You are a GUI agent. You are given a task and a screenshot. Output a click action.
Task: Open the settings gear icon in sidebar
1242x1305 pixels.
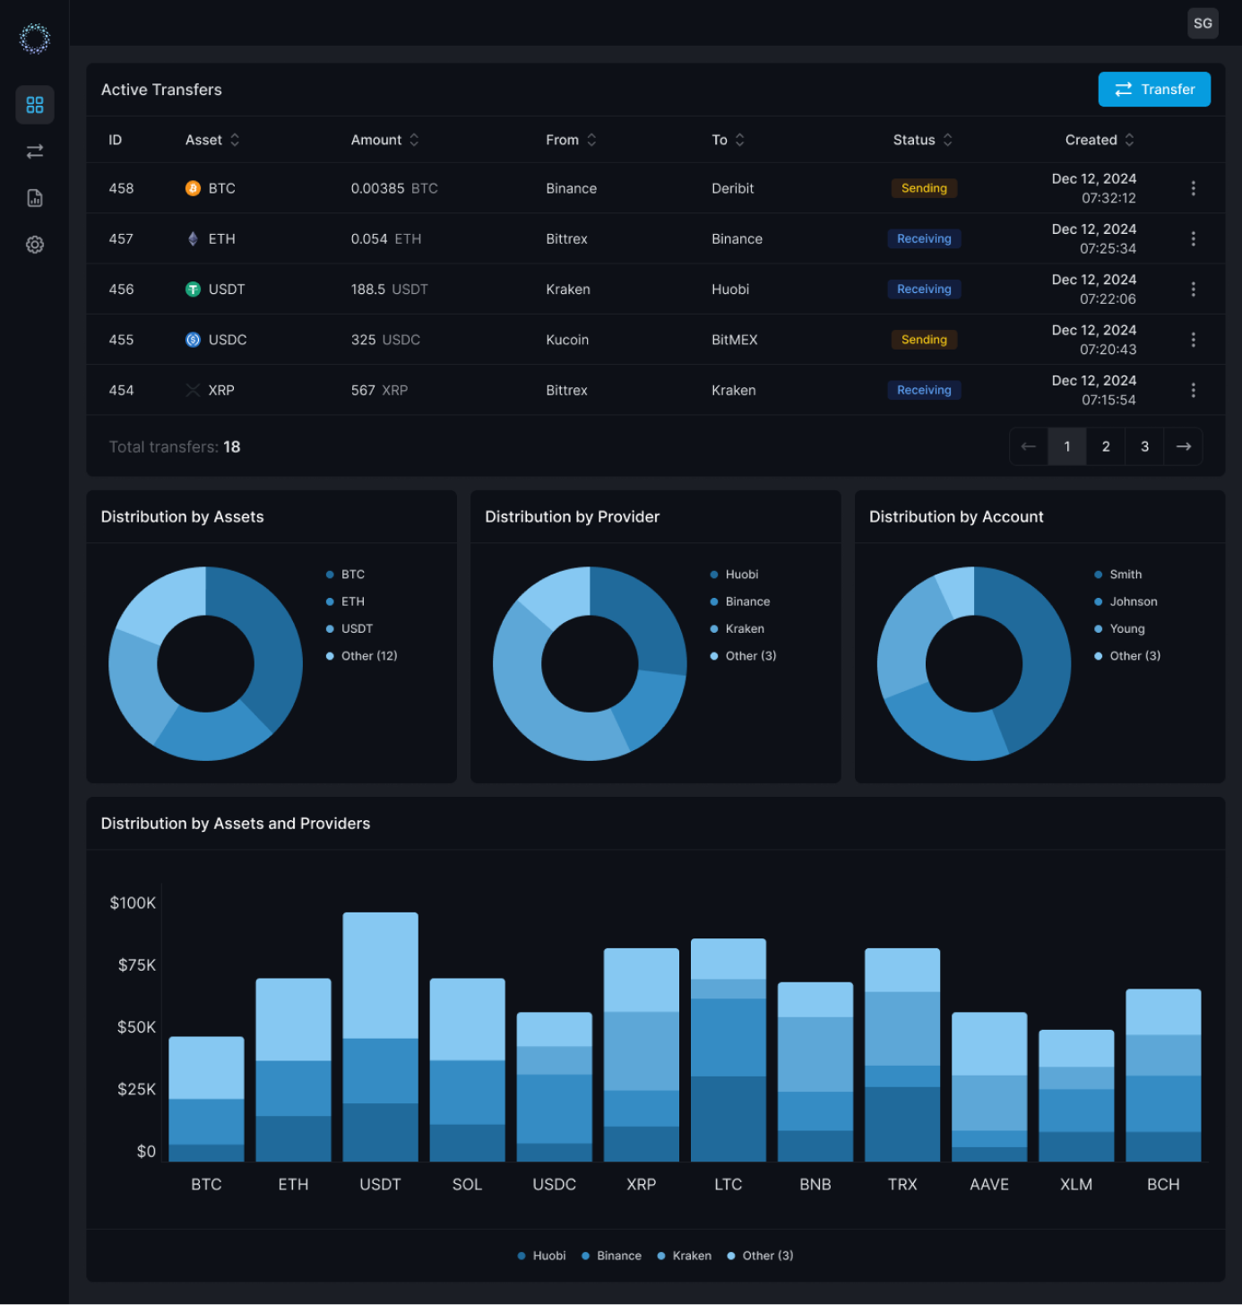[35, 245]
